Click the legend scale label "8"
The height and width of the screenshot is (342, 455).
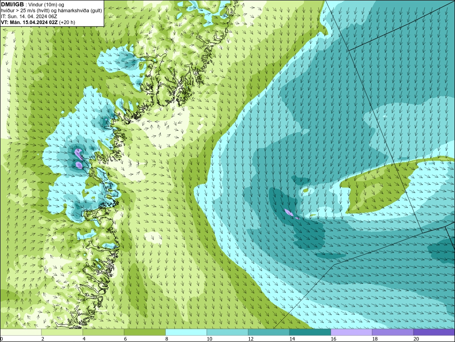click(167, 339)
